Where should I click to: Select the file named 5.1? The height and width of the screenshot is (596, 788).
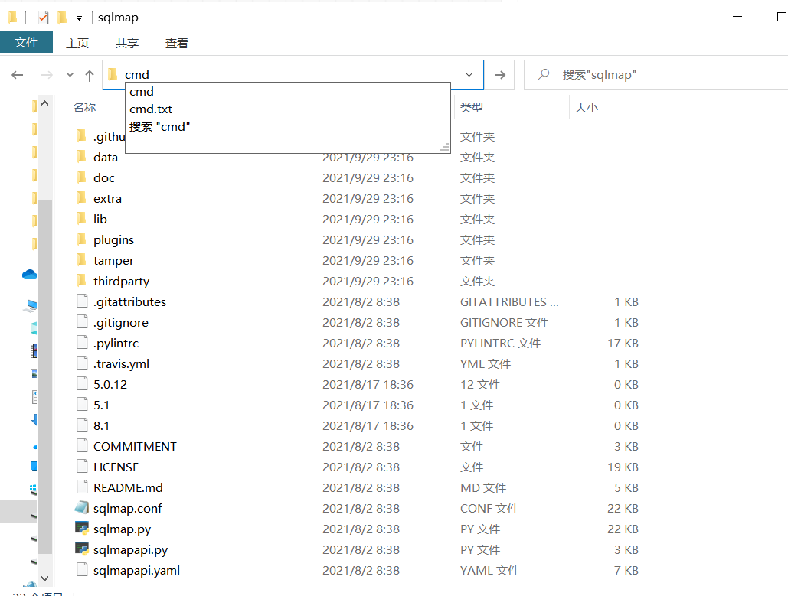click(x=101, y=405)
